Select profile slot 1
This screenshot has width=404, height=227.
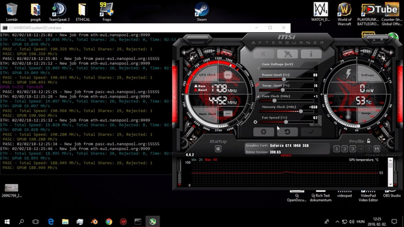[x=336, y=149]
